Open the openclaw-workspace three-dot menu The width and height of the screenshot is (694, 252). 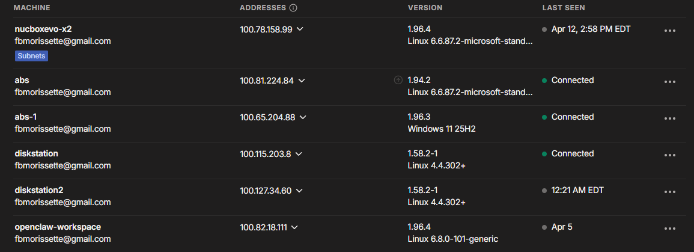[x=670, y=229]
